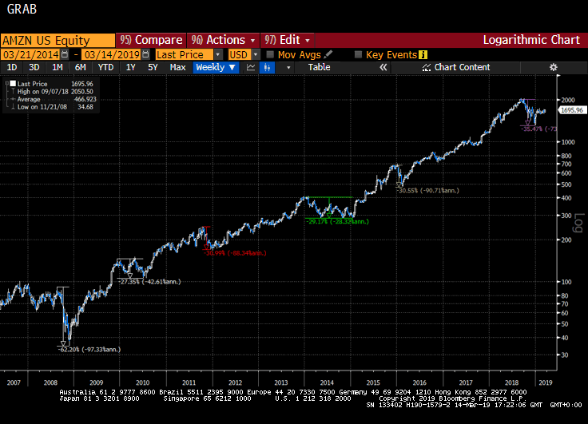
Task: Select the 1M range tab
Action: coord(57,68)
